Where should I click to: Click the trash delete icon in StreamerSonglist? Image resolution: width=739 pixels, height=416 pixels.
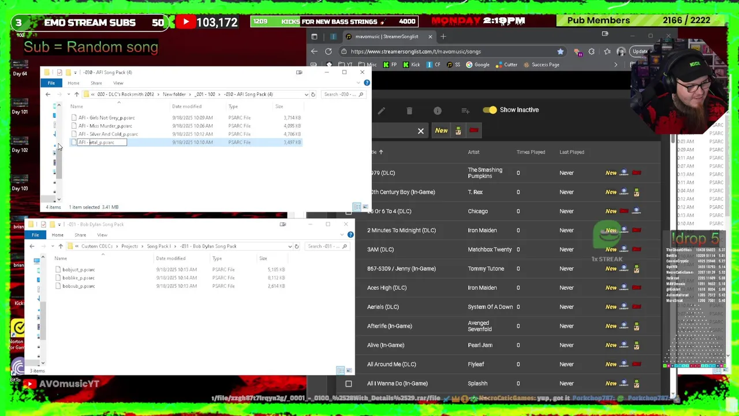409,110
